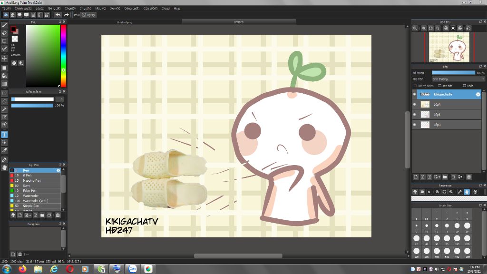Zoom in on the navigator panel
Image resolution: width=487 pixels, height=274 pixels.
pyautogui.click(x=424, y=28)
